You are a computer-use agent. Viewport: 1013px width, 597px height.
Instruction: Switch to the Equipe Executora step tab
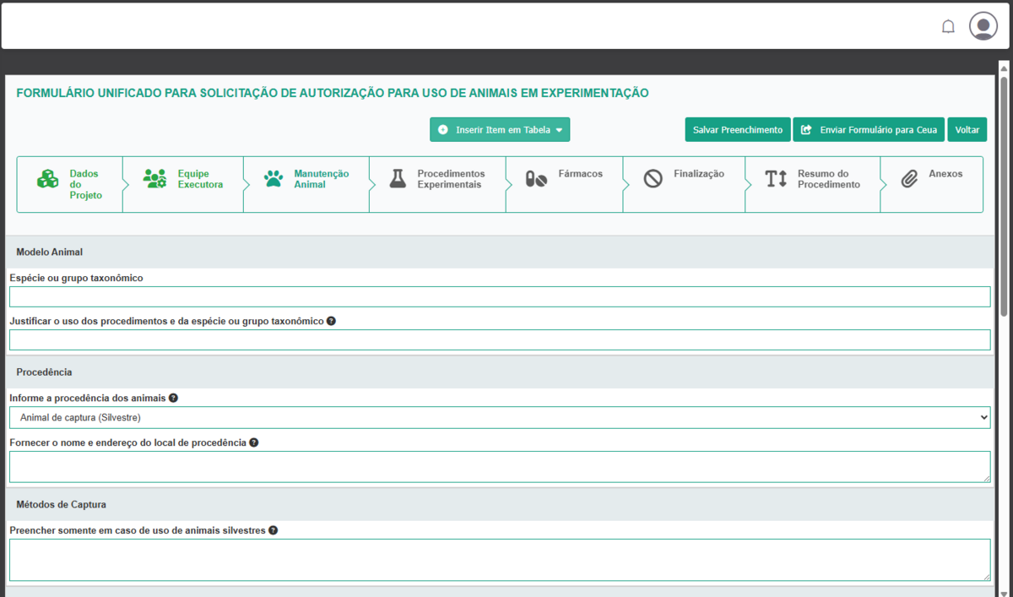tap(199, 179)
